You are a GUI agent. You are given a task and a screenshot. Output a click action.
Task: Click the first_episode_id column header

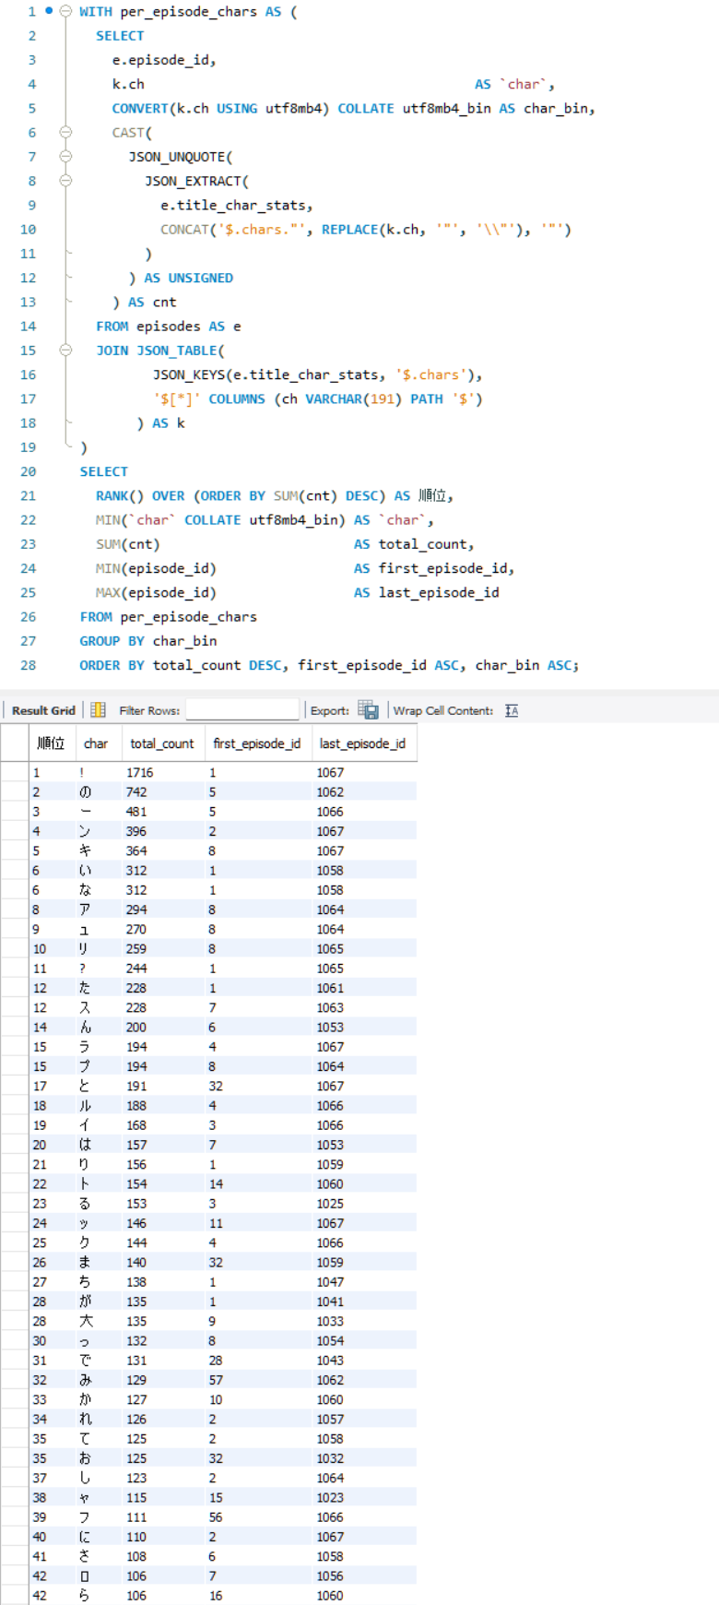click(x=256, y=743)
